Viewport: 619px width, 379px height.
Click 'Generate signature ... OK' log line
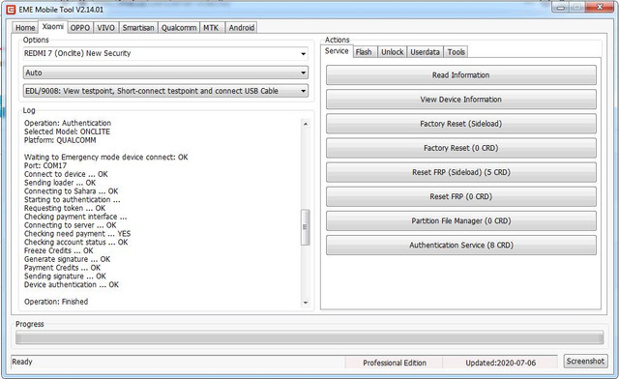point(67,259)
